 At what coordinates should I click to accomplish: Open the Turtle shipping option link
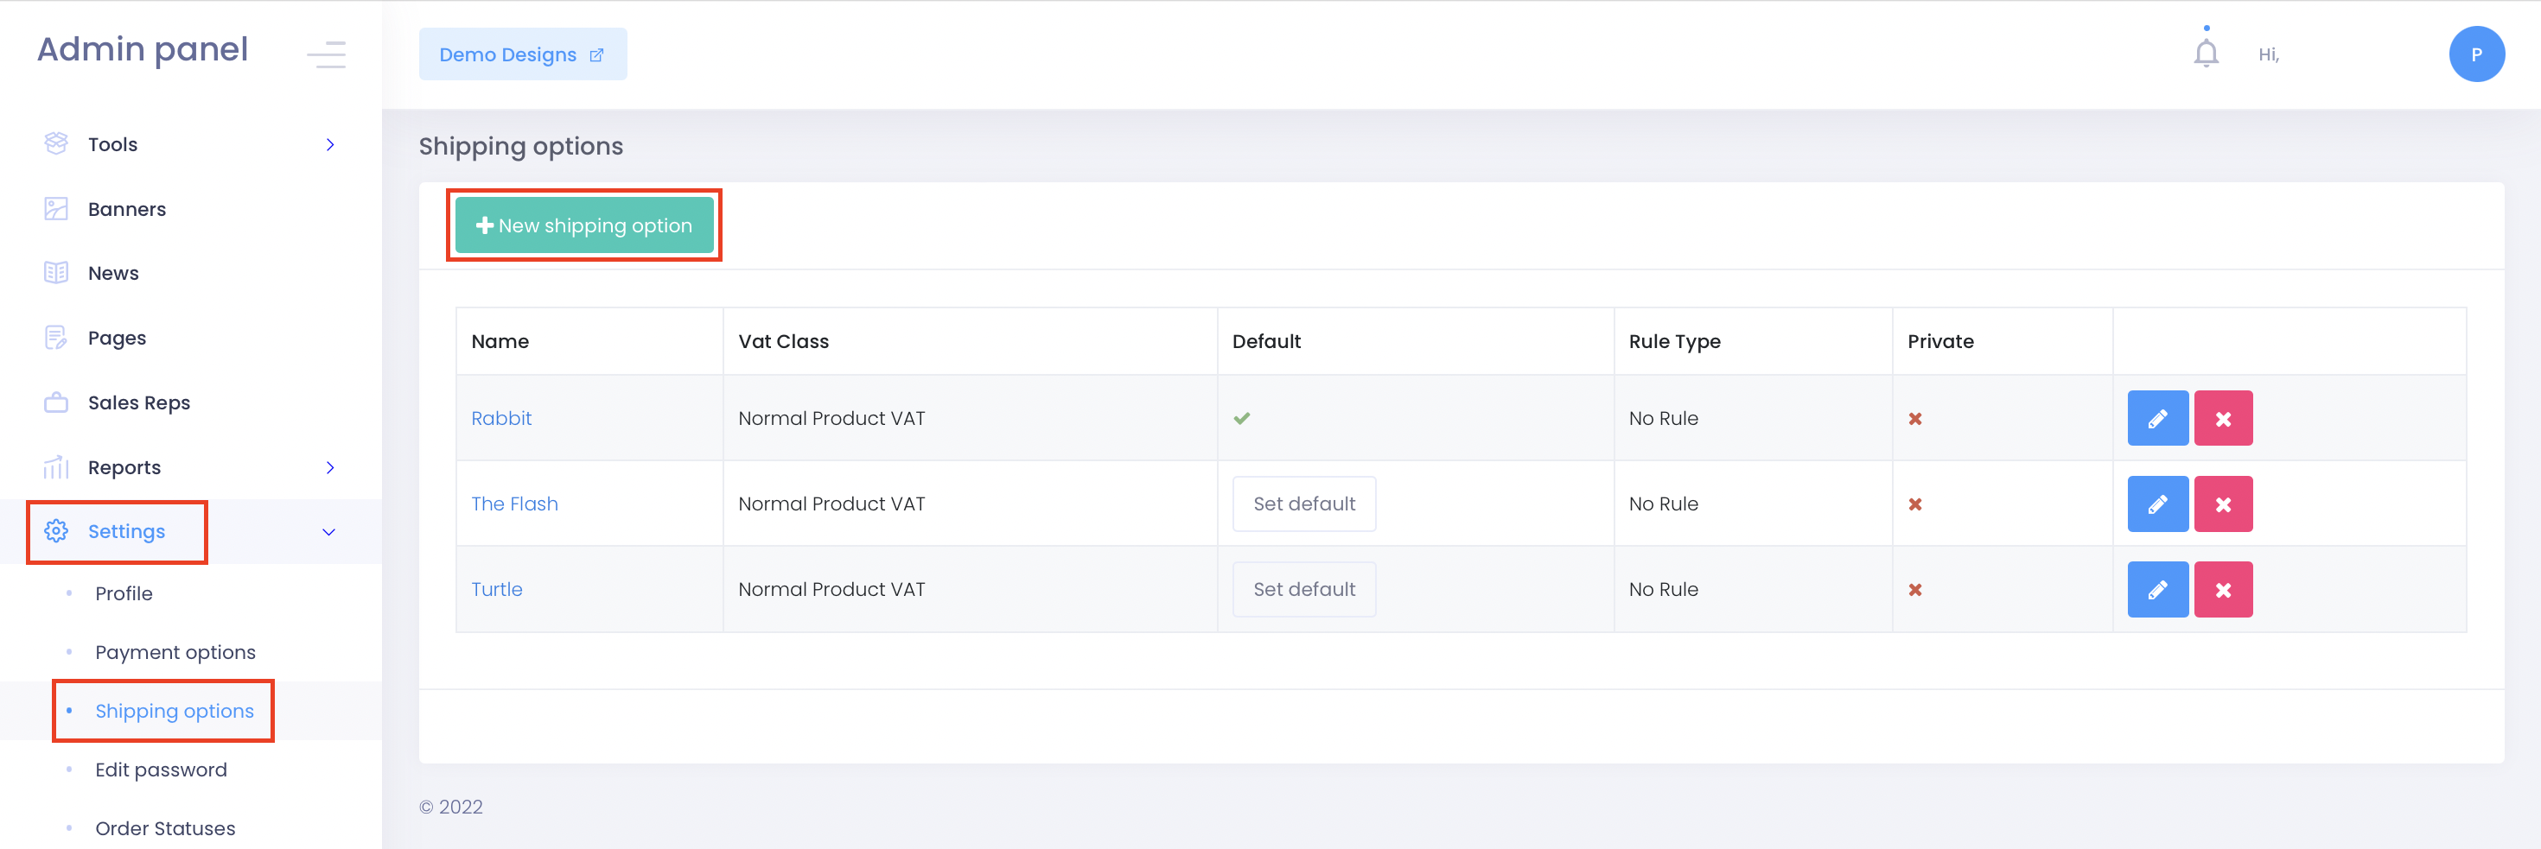(496, 589)
